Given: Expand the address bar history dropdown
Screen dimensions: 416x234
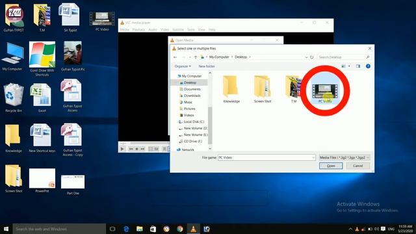Looking at the screenshot, I should coord(306,57).
